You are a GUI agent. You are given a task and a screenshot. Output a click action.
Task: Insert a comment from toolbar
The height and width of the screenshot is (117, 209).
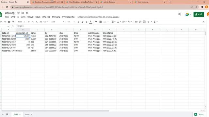pos(140,22)
